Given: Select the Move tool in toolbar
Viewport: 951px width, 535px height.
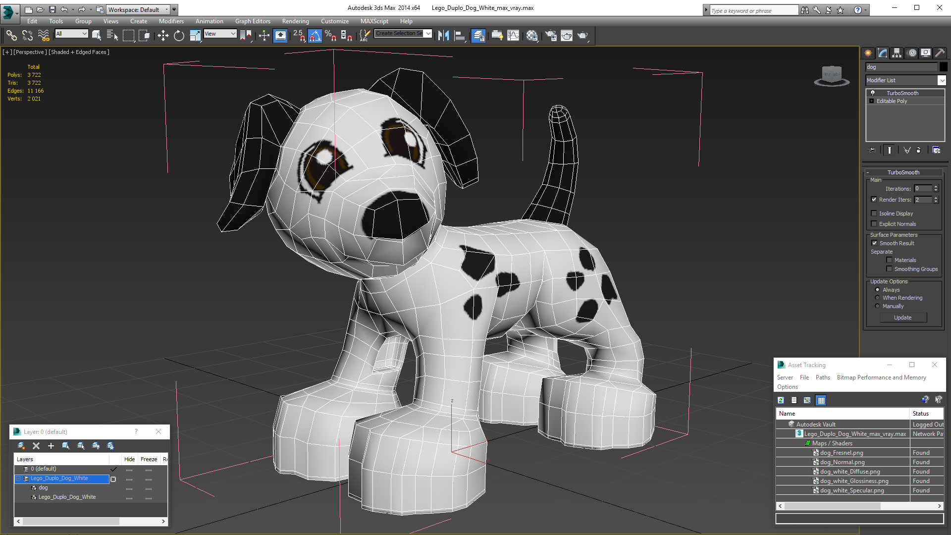Looking at the screenshot, I should (x=163, y=36).
